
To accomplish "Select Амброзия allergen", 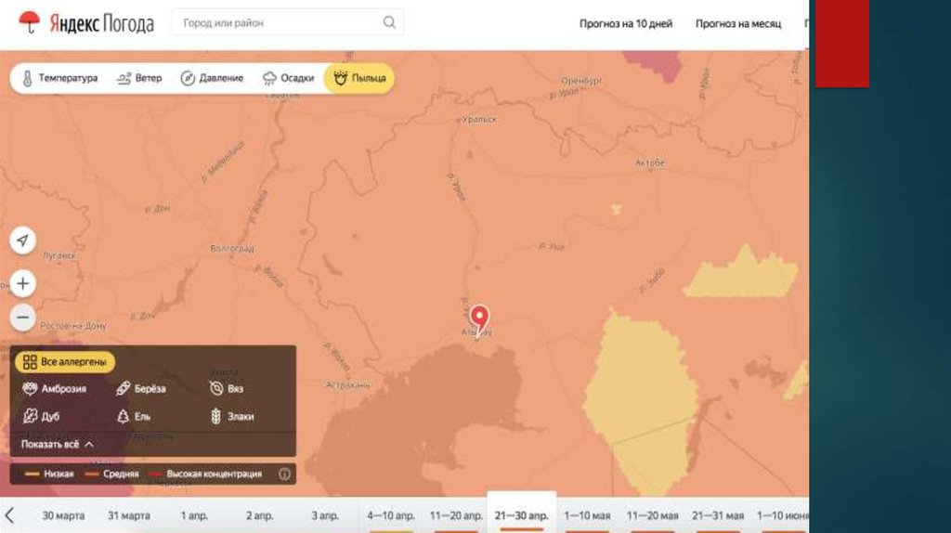I will click(55, 389).
